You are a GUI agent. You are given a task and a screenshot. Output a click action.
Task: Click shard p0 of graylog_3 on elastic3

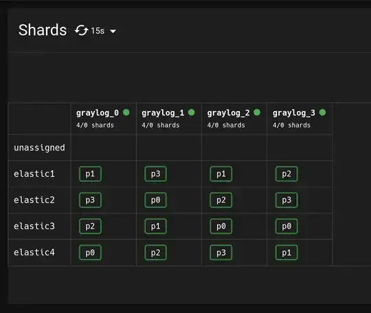(x=286, y=227)
